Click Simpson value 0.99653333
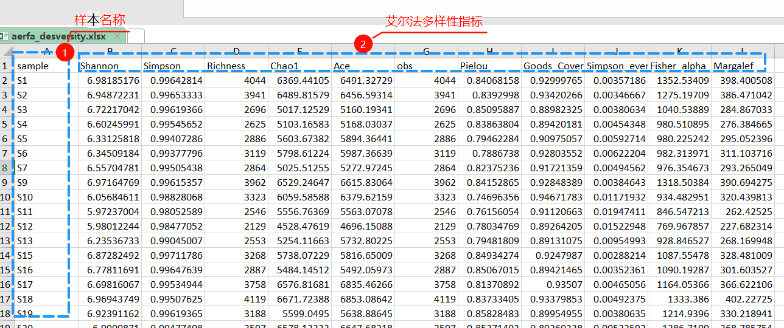The height and width of the screenshot is (328, 784). 173,95
